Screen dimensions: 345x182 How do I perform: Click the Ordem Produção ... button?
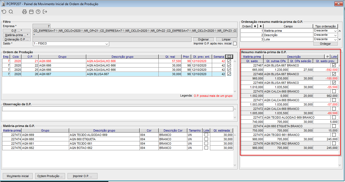tap(50, 176)
